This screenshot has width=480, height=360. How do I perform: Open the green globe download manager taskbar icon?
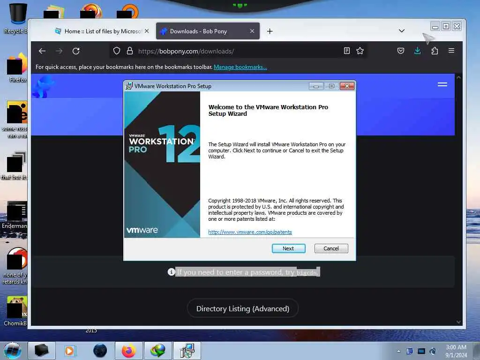pos(157,351)
